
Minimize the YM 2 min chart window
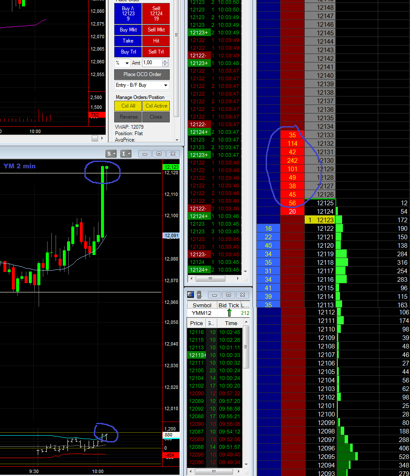(145, 153)
